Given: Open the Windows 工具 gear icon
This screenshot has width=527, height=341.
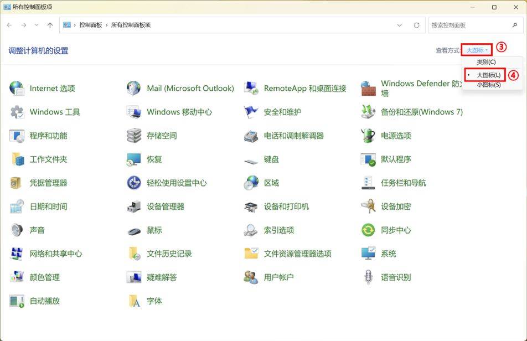Looking at the screenshot, I should coord(17,112).
